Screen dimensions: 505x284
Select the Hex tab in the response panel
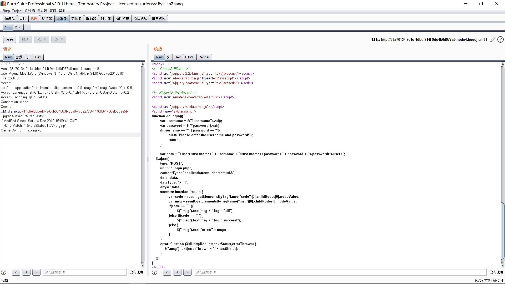(x=178, y=57)
